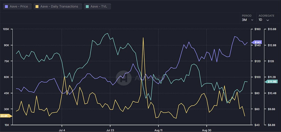This screenshot has width=281, height=132.
Task: Toggle the Aave - TVL legend chip
Action: click(97, 7)
